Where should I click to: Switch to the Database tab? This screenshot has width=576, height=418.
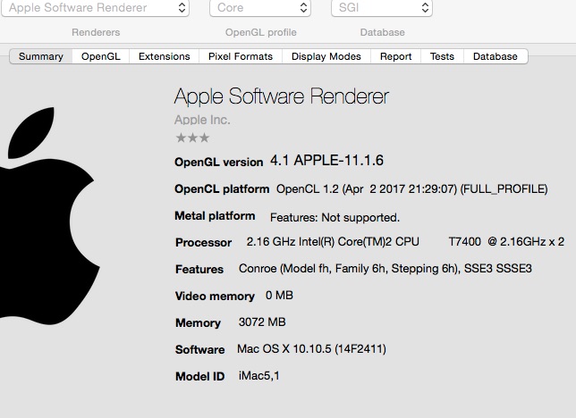click(x=496, y=56)
